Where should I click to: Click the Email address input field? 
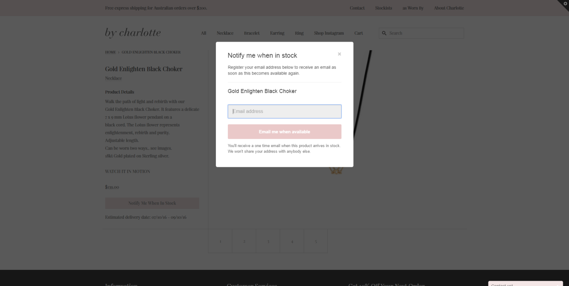284,111
